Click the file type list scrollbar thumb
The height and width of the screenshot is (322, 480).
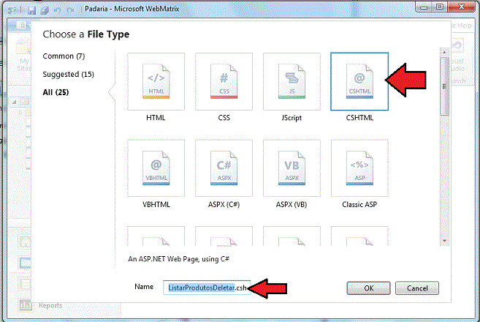tap(444, 86)
